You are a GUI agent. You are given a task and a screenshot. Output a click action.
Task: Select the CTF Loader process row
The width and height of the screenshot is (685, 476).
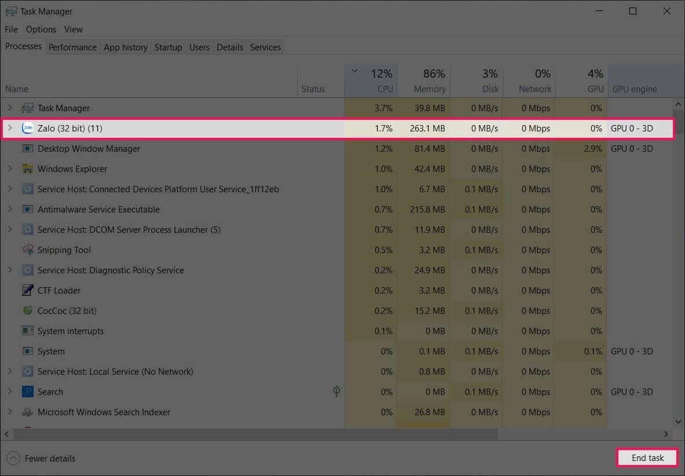click(x=337, y=290)
